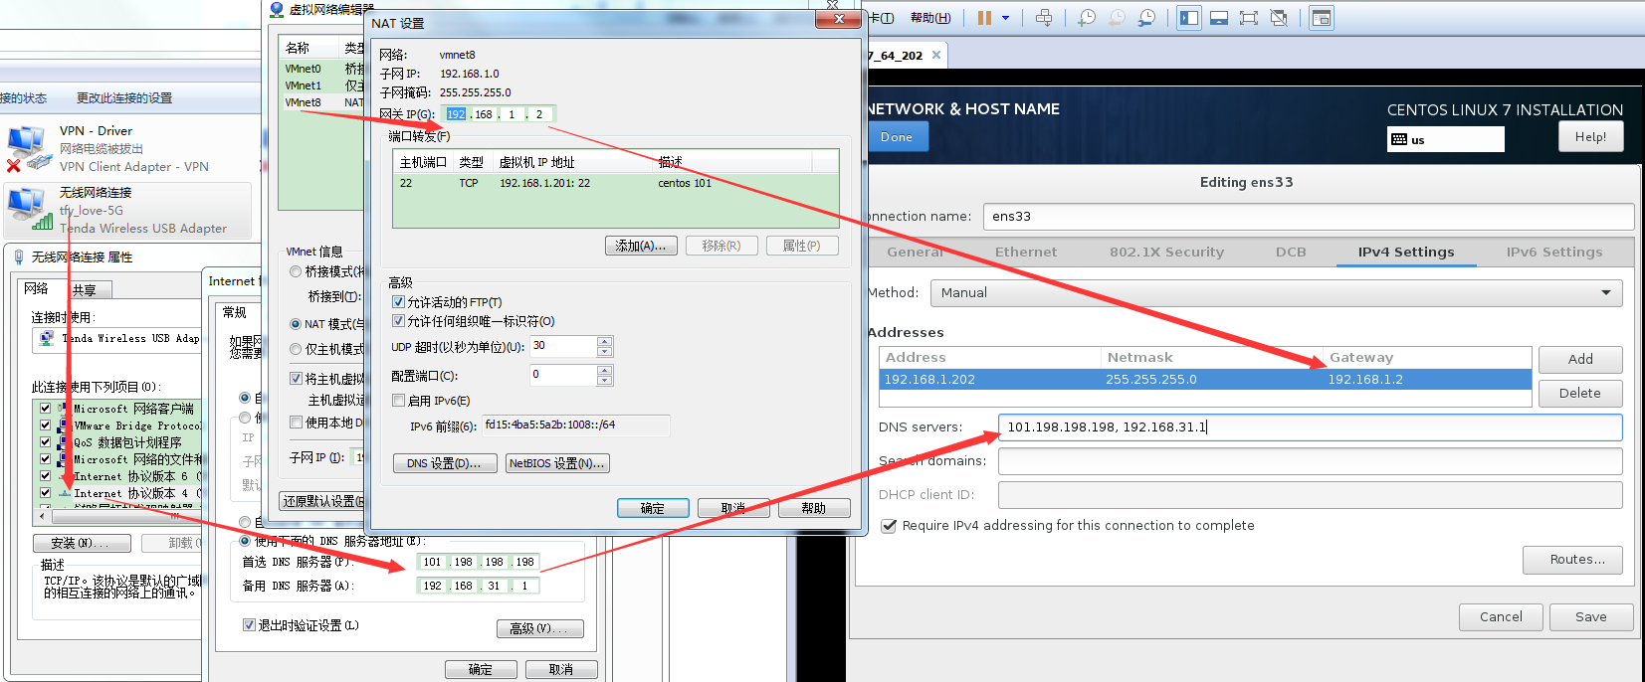Click the thumbnail bar view icon

click(1219, 18)
